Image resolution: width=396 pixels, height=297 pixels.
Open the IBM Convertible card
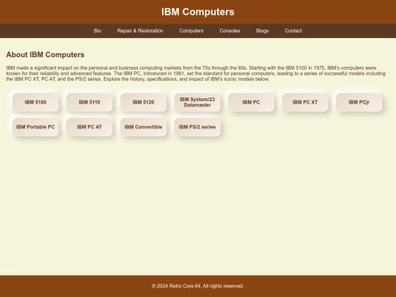144,127
